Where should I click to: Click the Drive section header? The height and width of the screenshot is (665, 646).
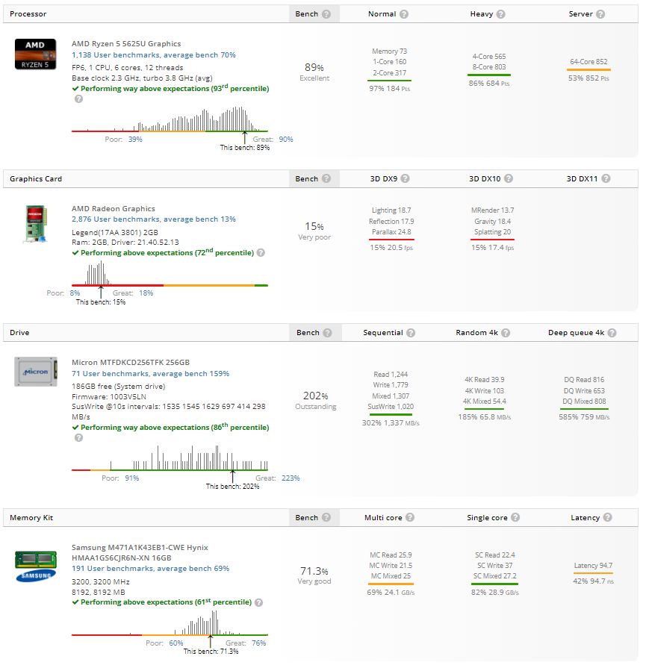tap(19, 333)
